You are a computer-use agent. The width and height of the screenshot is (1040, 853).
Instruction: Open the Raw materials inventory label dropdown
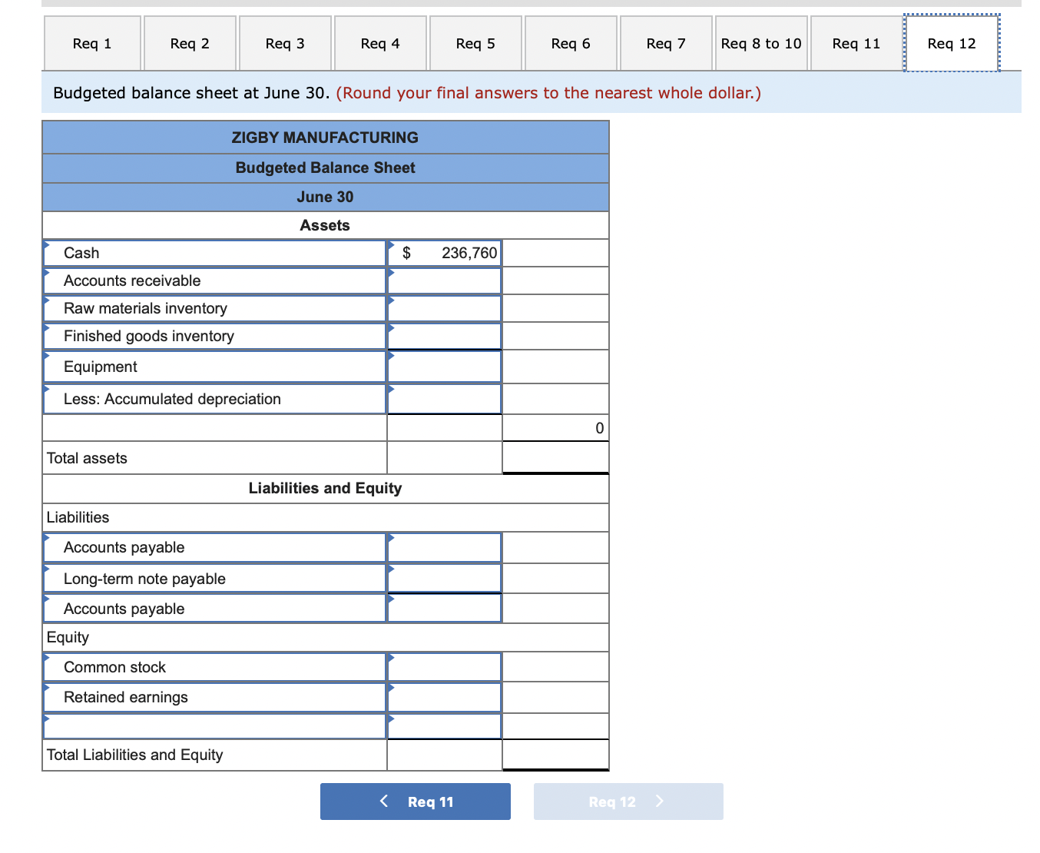coord(214,308)
